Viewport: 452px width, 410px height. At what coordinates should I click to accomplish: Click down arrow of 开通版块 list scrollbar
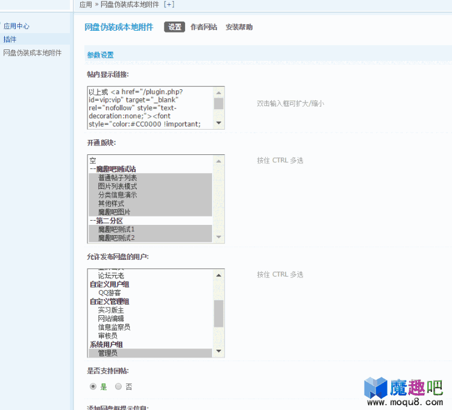(x=219, y=237)
